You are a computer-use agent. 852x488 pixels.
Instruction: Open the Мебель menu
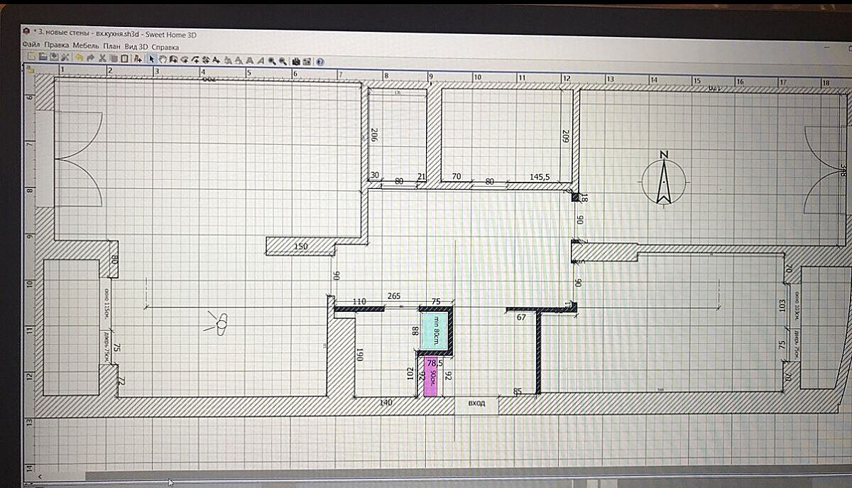point(85,46)
